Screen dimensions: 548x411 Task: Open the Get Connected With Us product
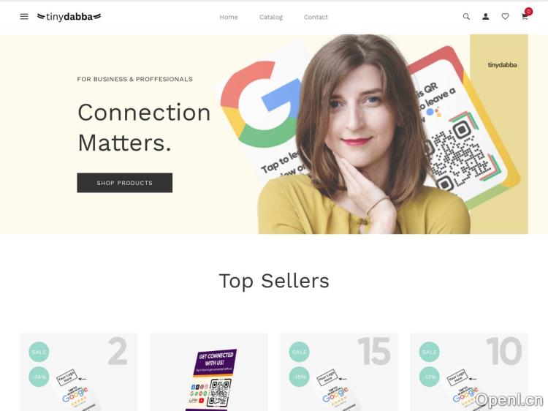[209, 372]
